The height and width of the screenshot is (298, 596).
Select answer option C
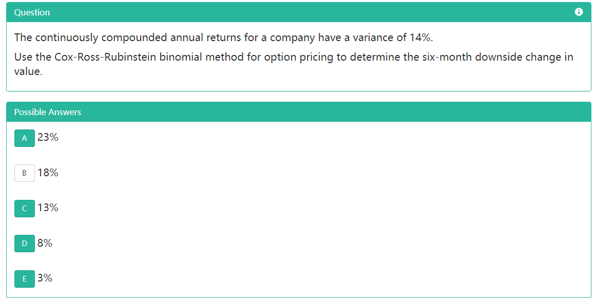click(x=24, y=208)
